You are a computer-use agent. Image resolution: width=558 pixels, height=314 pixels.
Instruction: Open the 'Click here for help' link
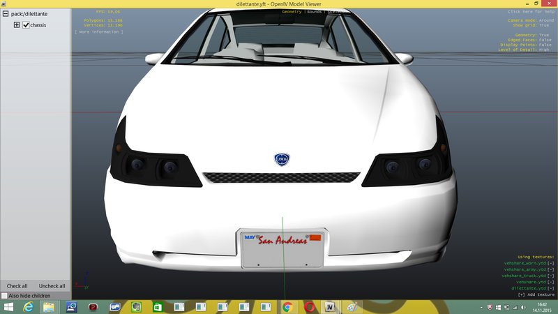(x=531, y=12)
